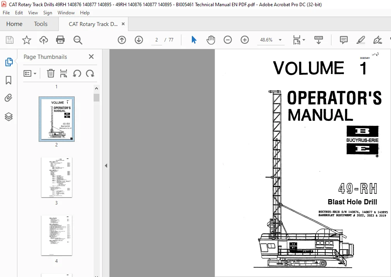The height and width of the screenshot is (277, 391).
Task: Open thumbnail options menu dropdown
Action: coord(30,74)
